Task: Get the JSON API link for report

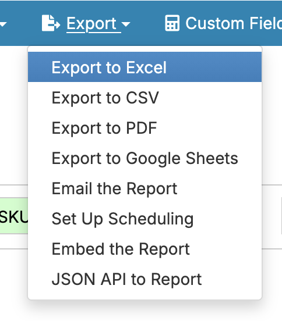Action: [145, 280]
